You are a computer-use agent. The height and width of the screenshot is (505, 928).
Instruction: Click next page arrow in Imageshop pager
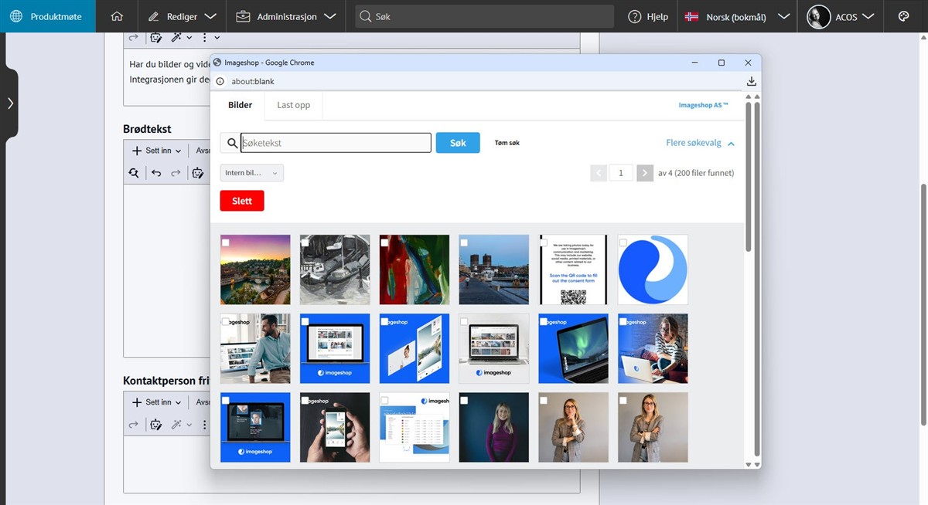[x=645, y=173]
